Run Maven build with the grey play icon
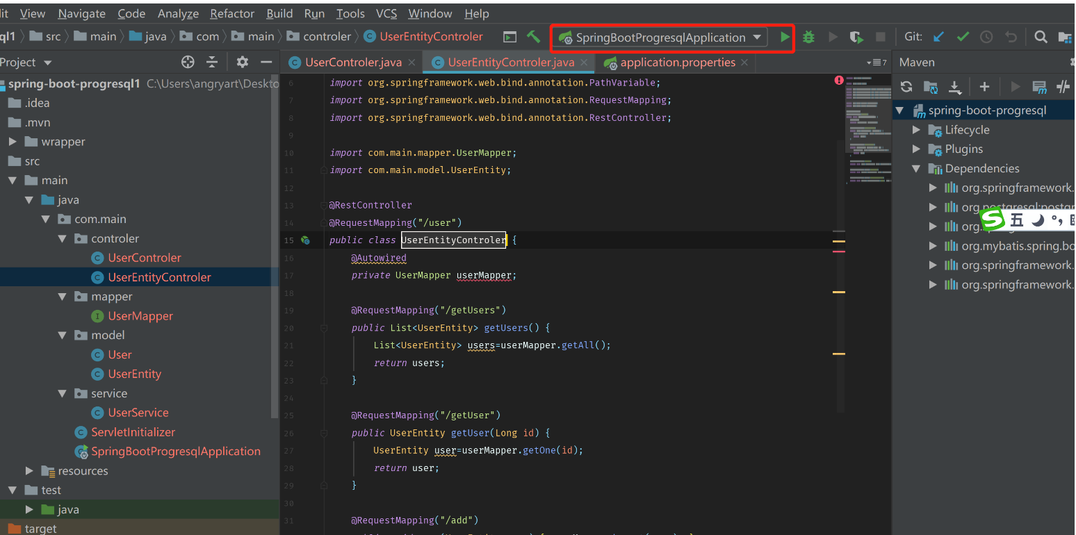 pyautogui.click(x=1015, y=87)
